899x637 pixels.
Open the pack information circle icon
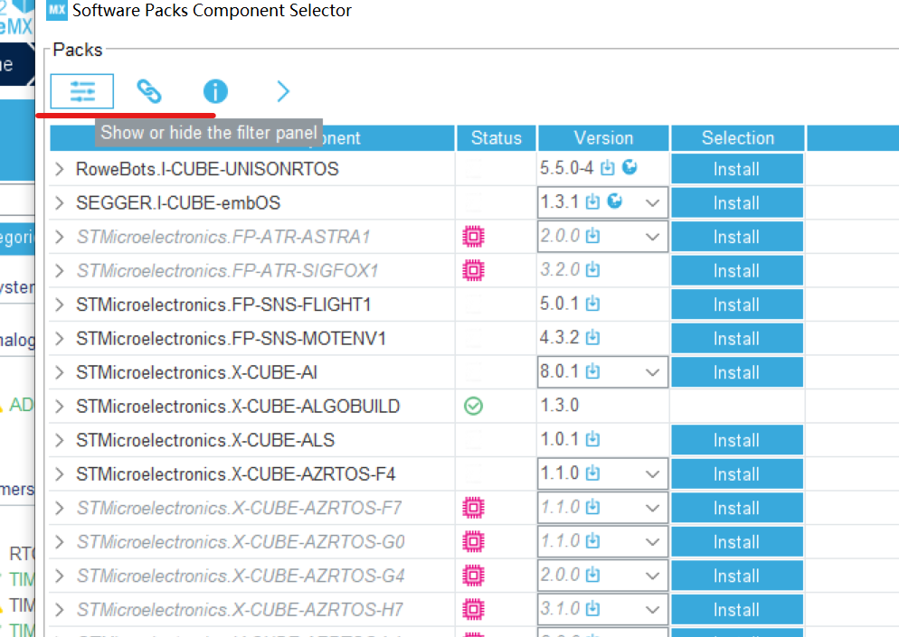(x=215, y=91)
